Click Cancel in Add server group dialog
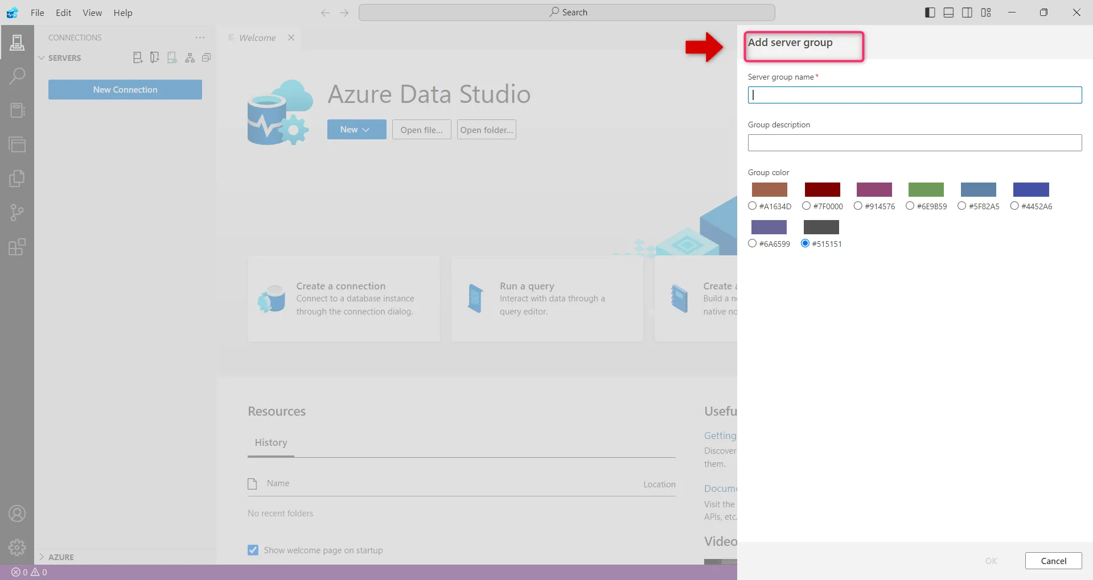Image resolution: width=1093 pixels, height=580 pixels. [1053, 561]
